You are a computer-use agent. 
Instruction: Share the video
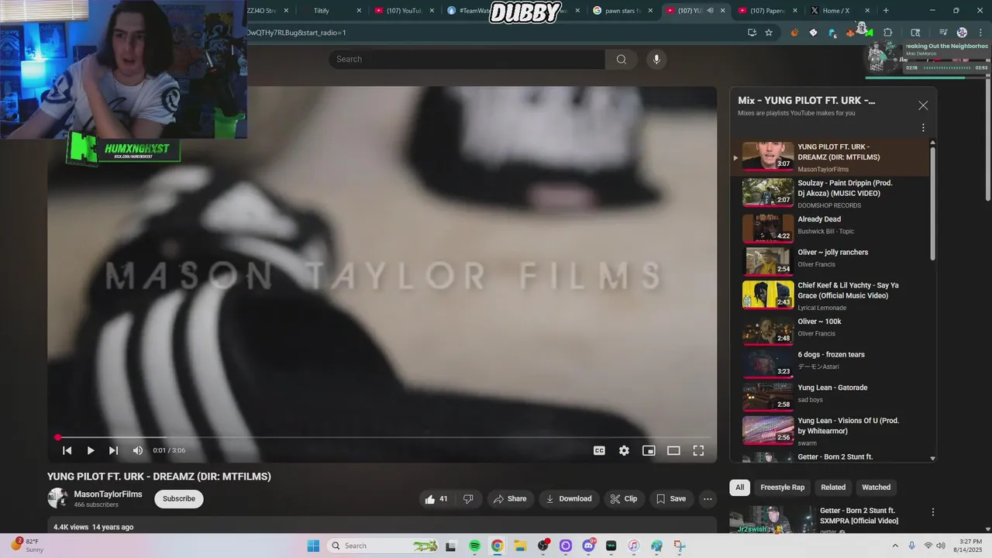point(510,499)
